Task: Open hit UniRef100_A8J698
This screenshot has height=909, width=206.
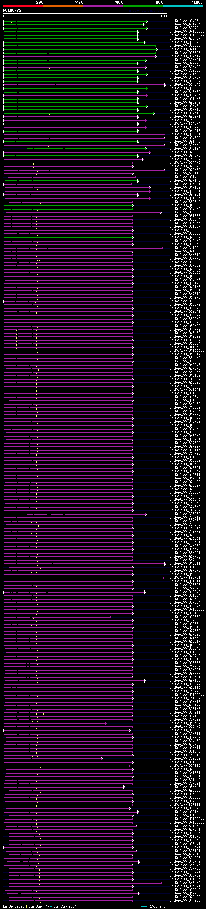Action: click(x=185, y=301)
